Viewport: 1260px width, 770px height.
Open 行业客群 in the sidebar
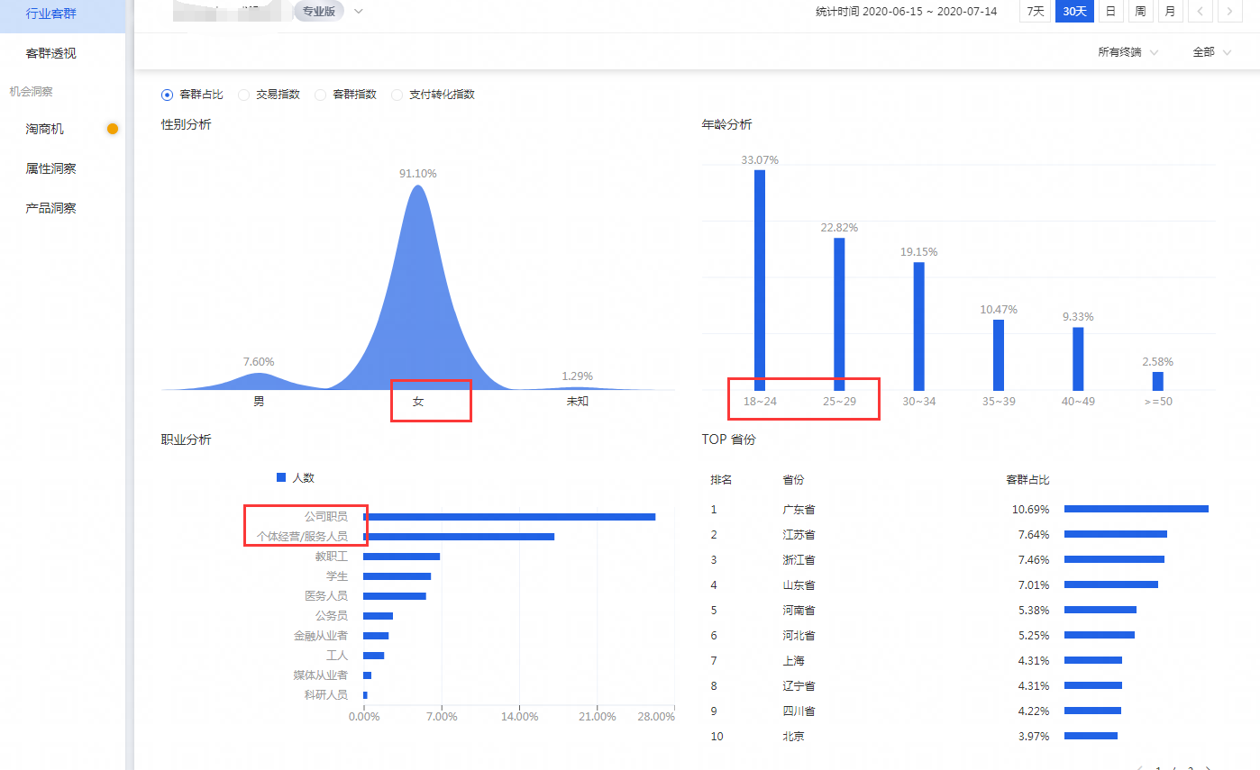51,14
